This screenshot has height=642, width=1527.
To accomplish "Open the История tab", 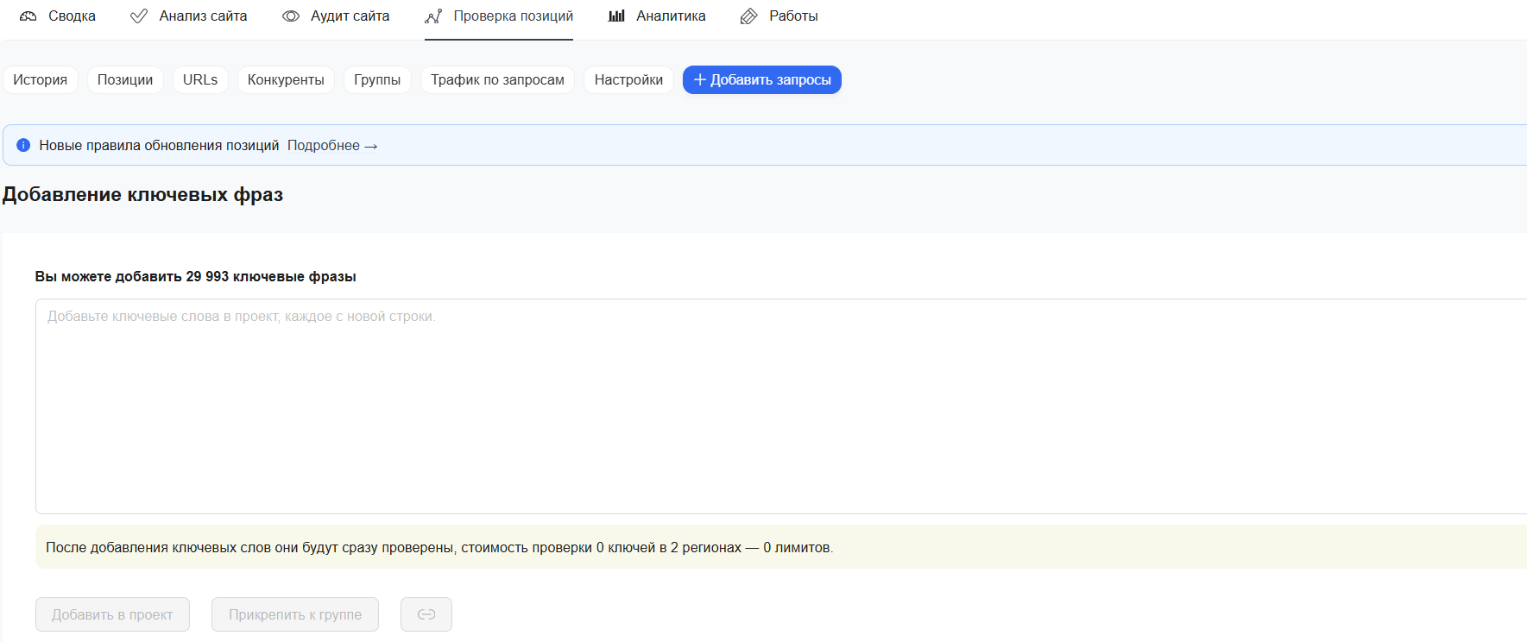I will 40,79.
